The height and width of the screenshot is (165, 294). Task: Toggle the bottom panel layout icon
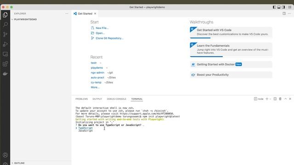click(279, 7)
